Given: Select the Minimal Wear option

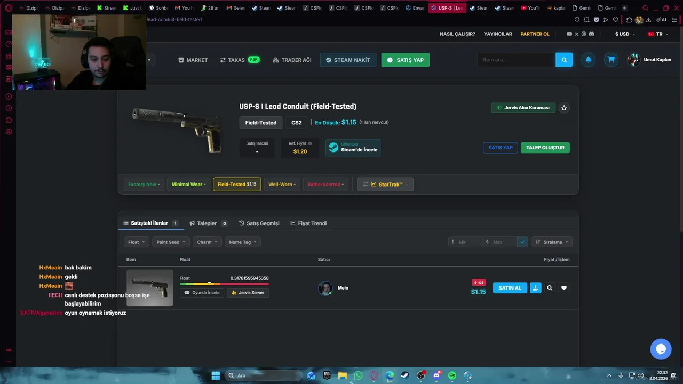Looking at the screenshot, I should pos(188,185).
